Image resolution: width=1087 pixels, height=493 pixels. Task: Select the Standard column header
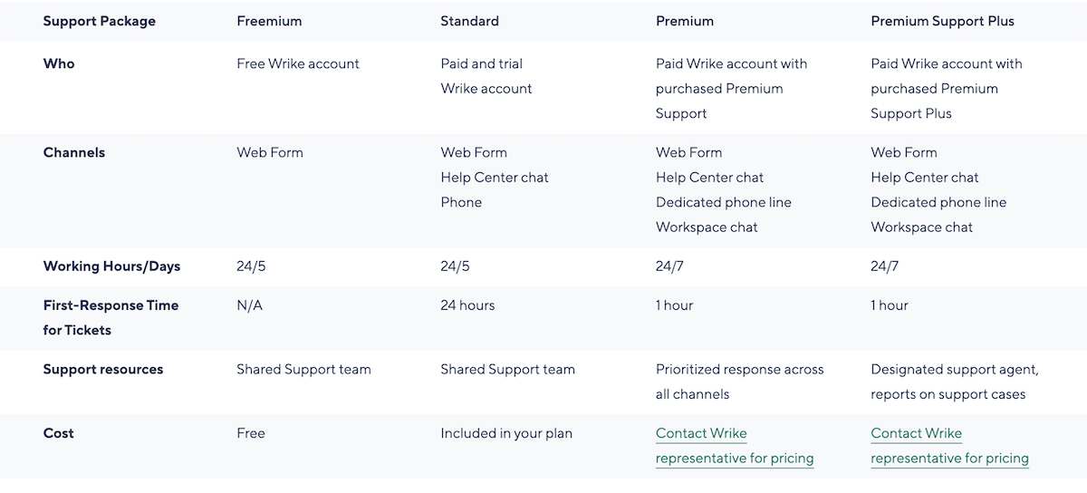pyautogui.click(x=469, y=21)
